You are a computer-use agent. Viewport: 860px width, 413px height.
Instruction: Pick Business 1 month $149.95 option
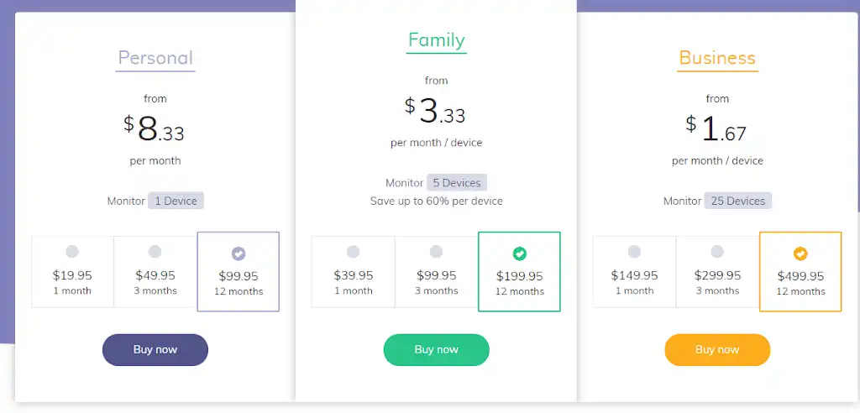click(634, 252)
